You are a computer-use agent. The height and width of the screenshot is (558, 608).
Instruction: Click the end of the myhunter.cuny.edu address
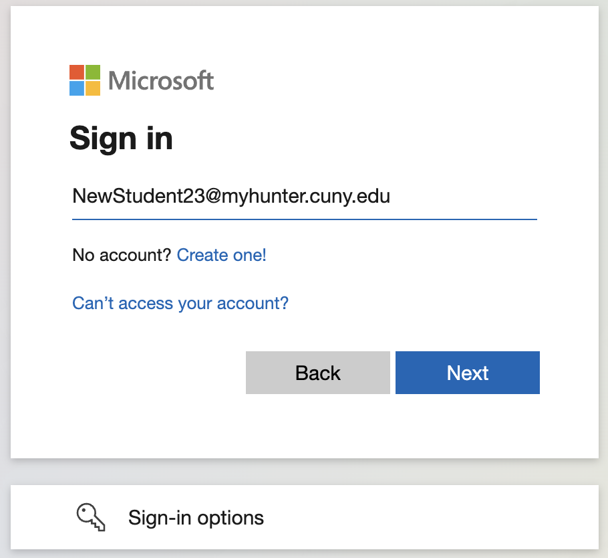click(x=390, y=197)
